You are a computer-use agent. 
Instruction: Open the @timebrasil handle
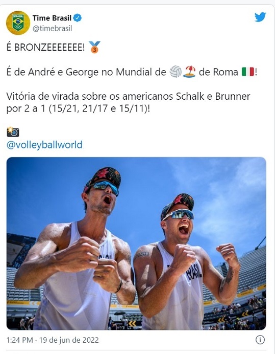(x=52, y=29)
